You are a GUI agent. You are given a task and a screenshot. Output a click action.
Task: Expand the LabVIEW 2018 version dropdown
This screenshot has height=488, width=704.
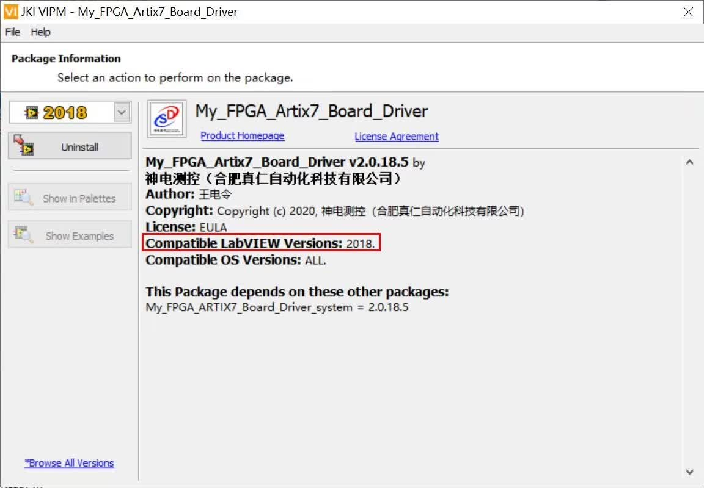coord(122,112)
